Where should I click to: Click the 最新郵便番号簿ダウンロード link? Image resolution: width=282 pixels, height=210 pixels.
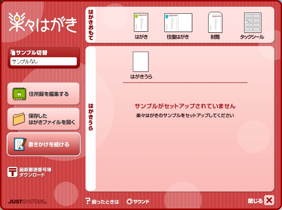click(x=35, y=172)
